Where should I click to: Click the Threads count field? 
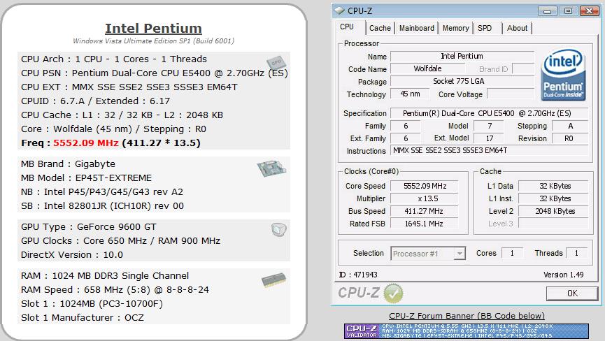click(x=577, y=253)
